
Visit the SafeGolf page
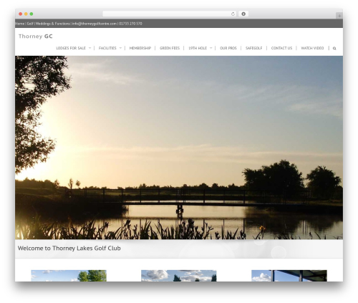click(254, 48)
